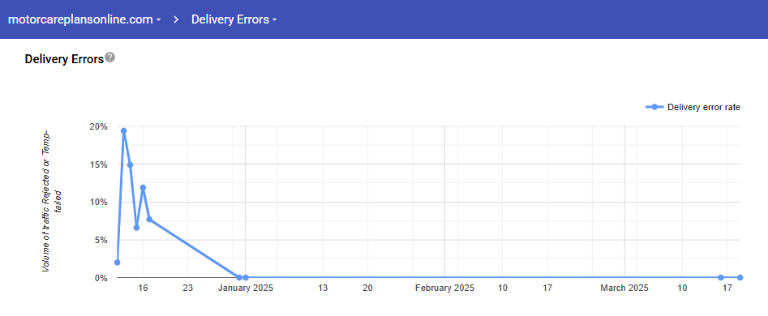Image resolution: width=768 pixels, height=316 pixels.
Task: Click the legend line marker icon
Action: click(x=654, y=107)
